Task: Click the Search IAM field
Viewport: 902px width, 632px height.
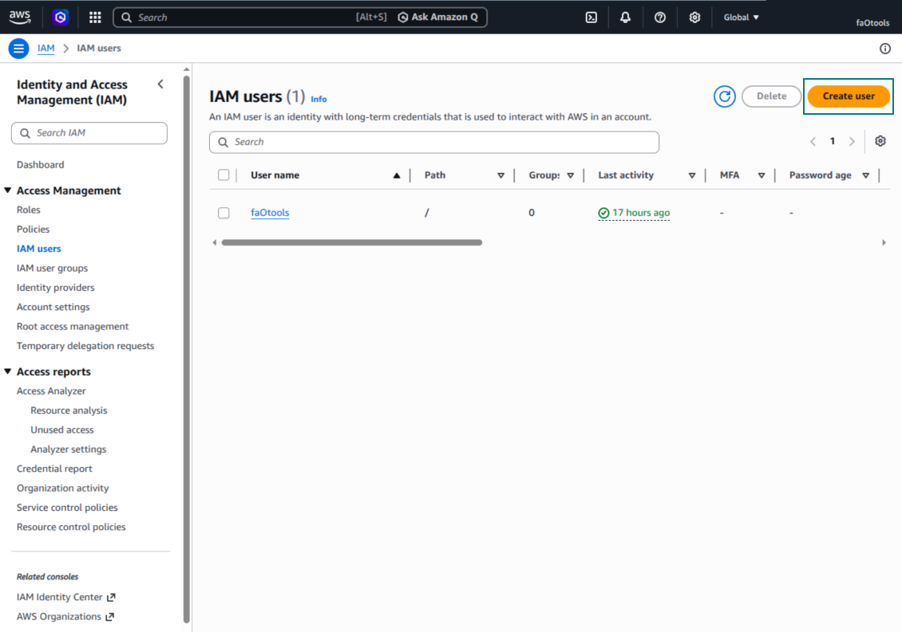Action: (89, 133)
